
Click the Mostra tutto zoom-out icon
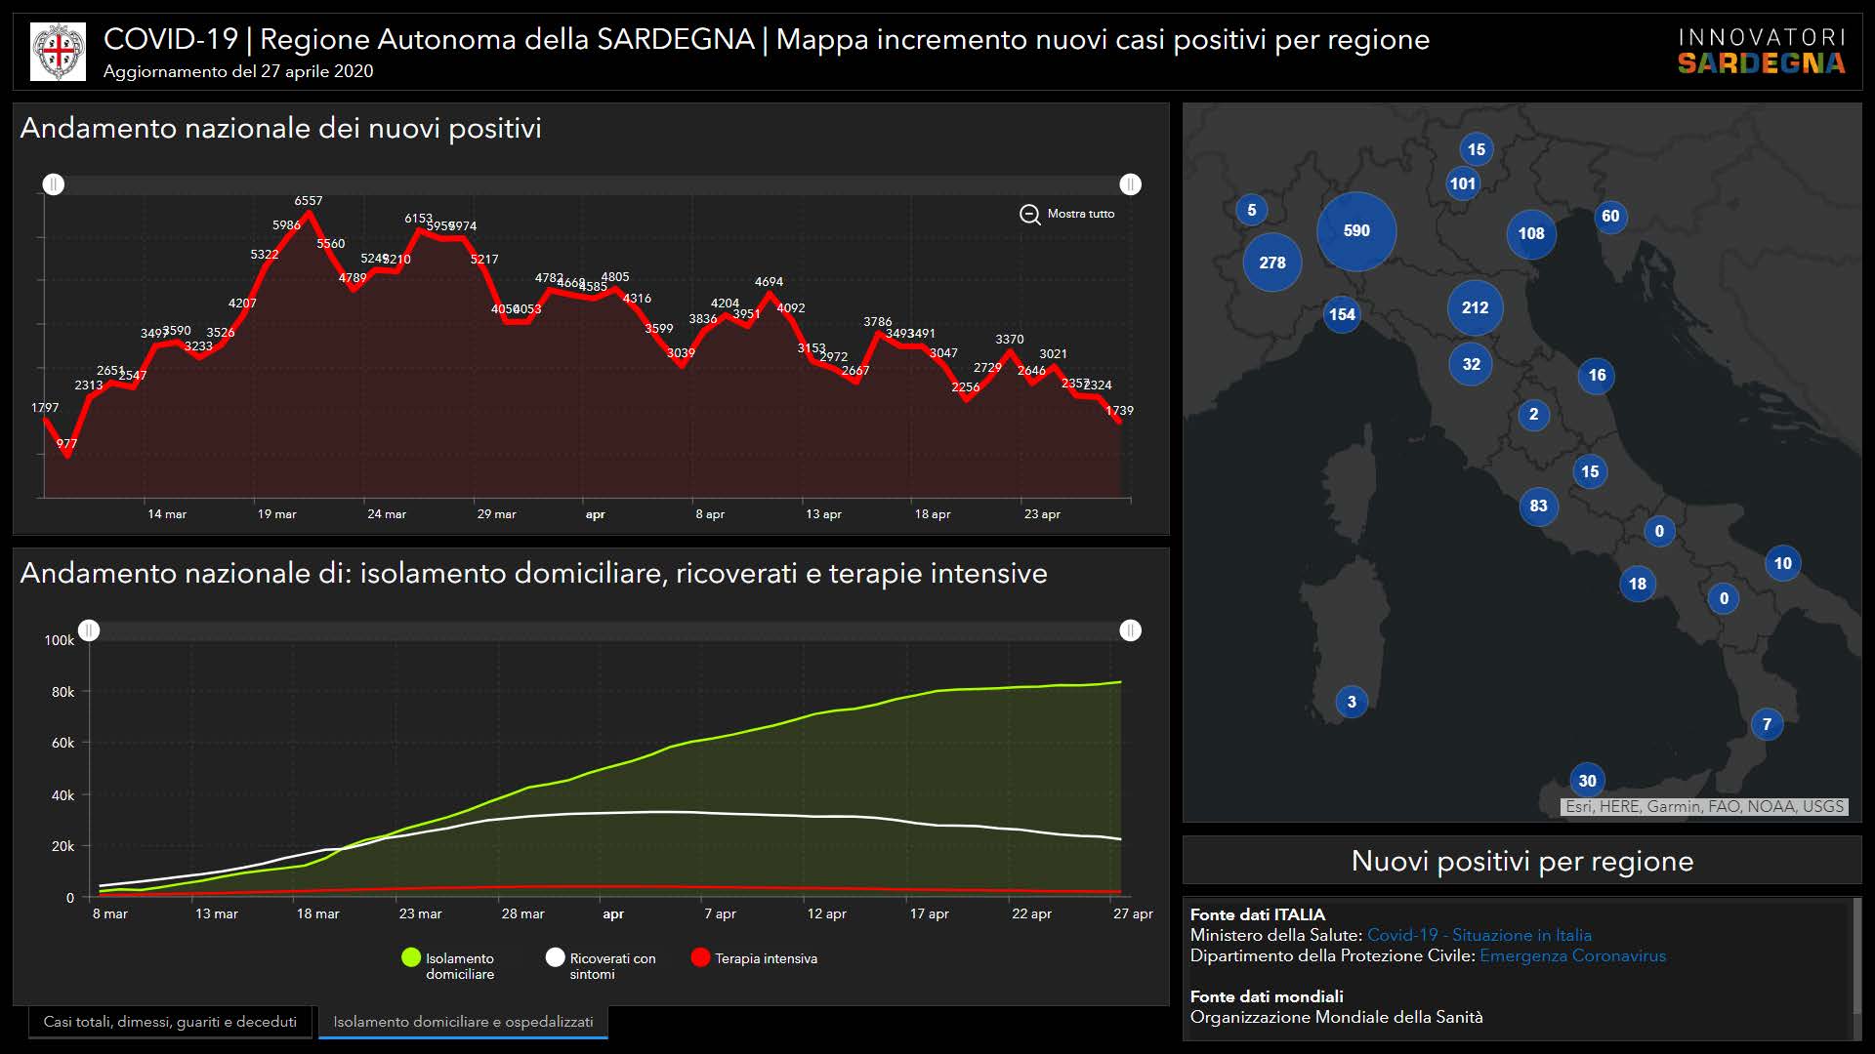(x=1029, y=214)
